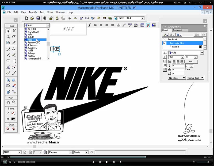Click the trash icon in Properties panel

coord(203,35)
